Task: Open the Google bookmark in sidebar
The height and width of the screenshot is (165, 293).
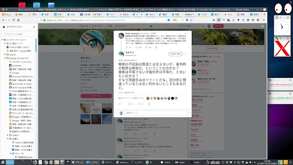Action: (x=14, y=73)
